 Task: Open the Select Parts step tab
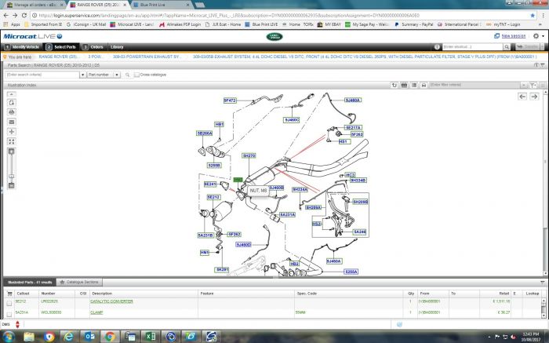click(x=61, y=47)
